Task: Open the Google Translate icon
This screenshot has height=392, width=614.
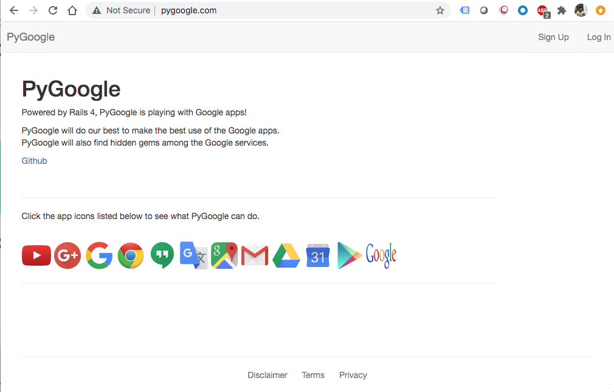Action: [x=193, y=255]
